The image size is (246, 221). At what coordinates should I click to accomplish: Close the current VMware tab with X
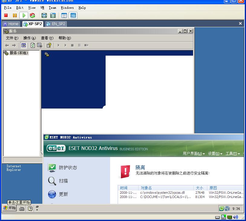[x=240, y=24]
